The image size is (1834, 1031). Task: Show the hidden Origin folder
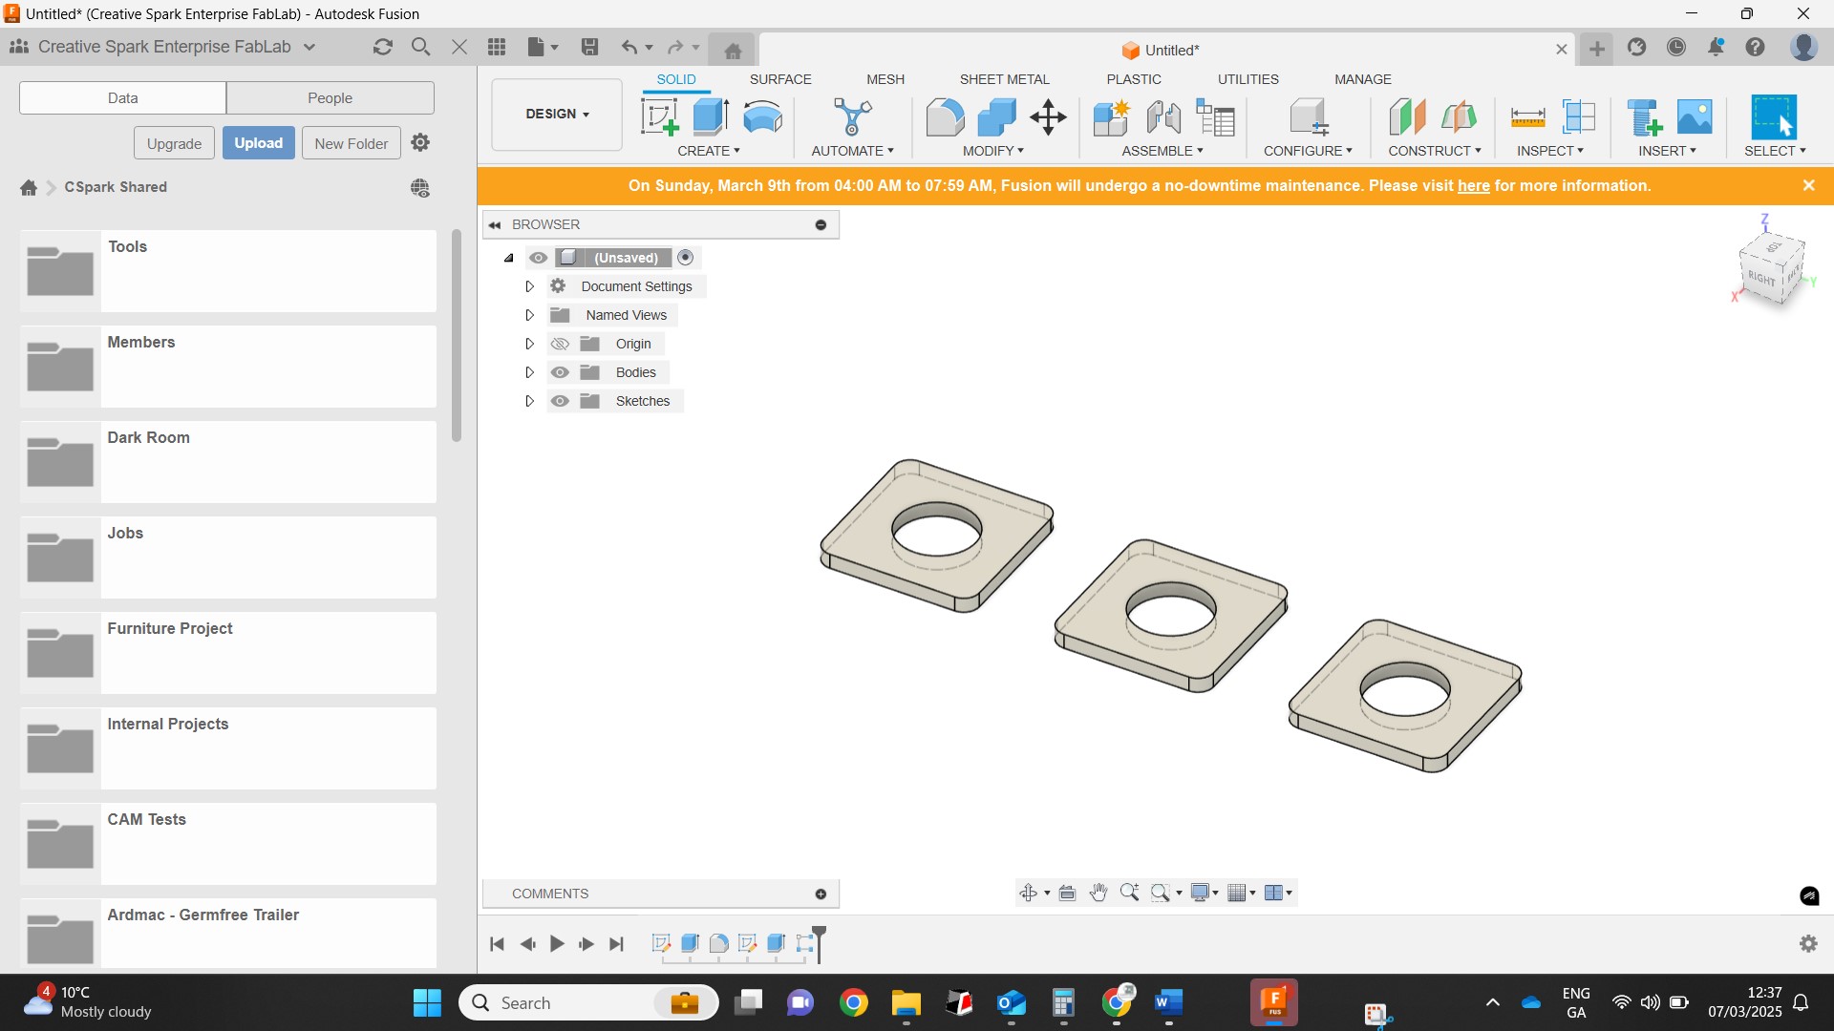pyautogui.click(x=560, y=344)
